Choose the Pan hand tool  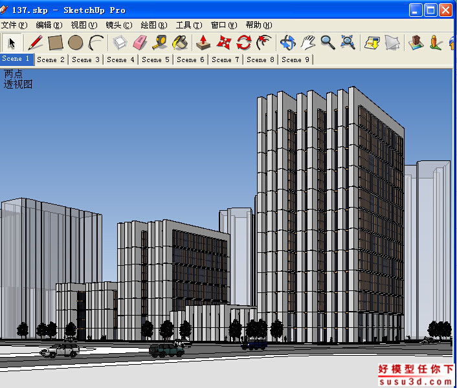307,43
